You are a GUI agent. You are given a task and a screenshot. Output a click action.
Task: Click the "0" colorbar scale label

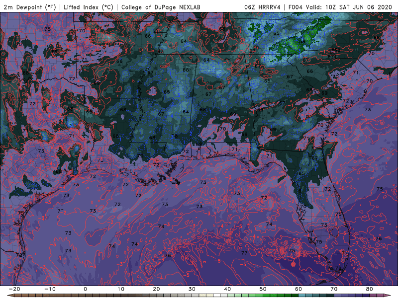click(x=85, y=289)
